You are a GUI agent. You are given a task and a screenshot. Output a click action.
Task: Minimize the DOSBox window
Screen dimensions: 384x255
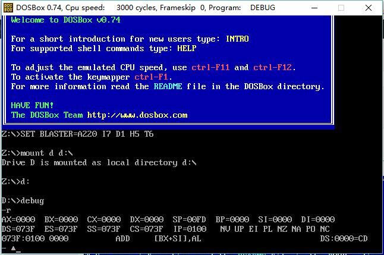click(314, 8)
